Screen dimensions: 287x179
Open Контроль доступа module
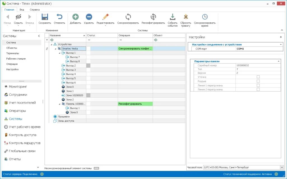22,135
